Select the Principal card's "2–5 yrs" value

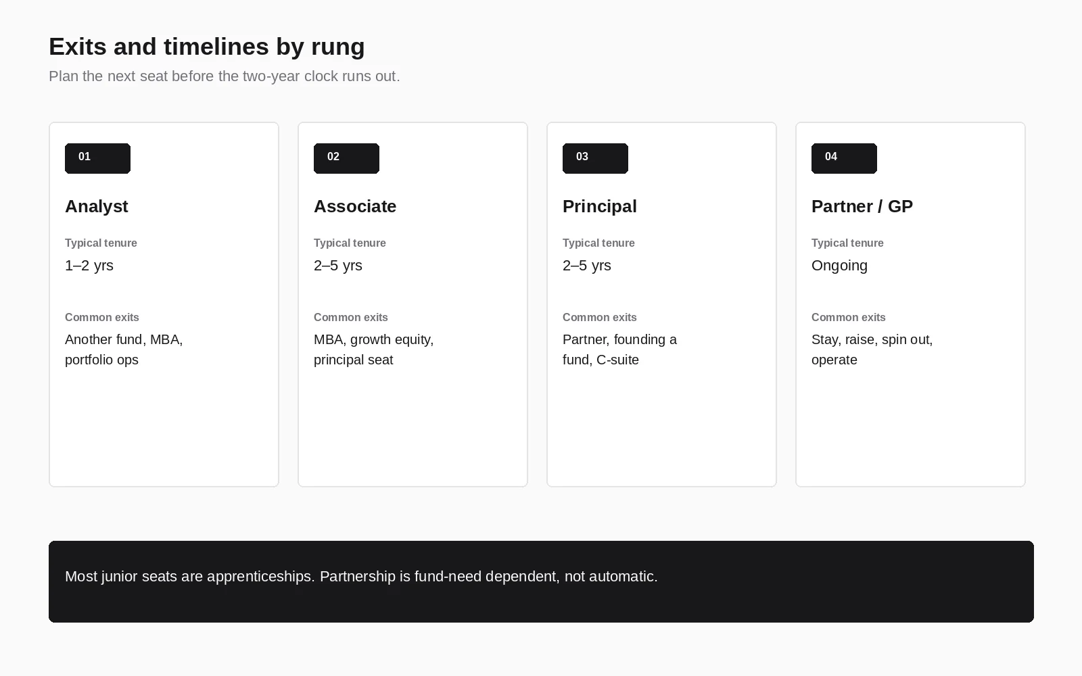tap(587, 266)
